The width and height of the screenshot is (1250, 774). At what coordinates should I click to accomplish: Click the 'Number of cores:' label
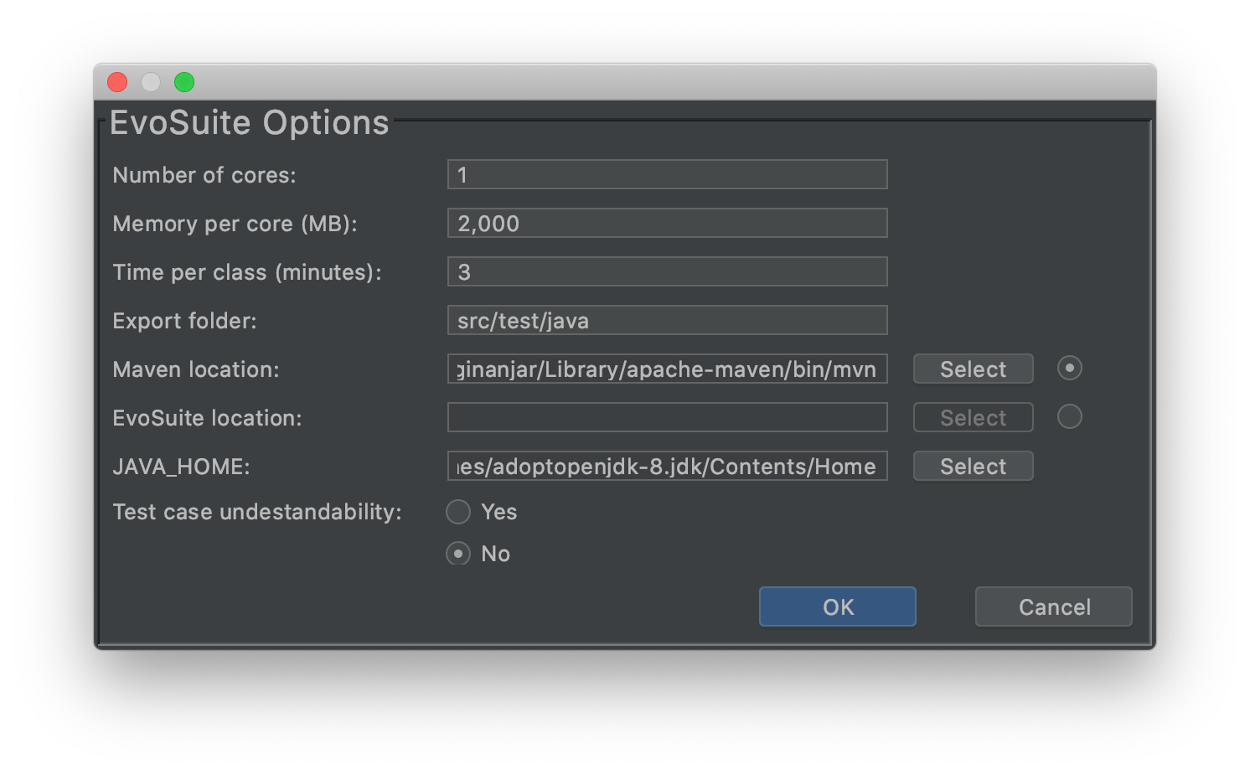[x=204, y=175]
